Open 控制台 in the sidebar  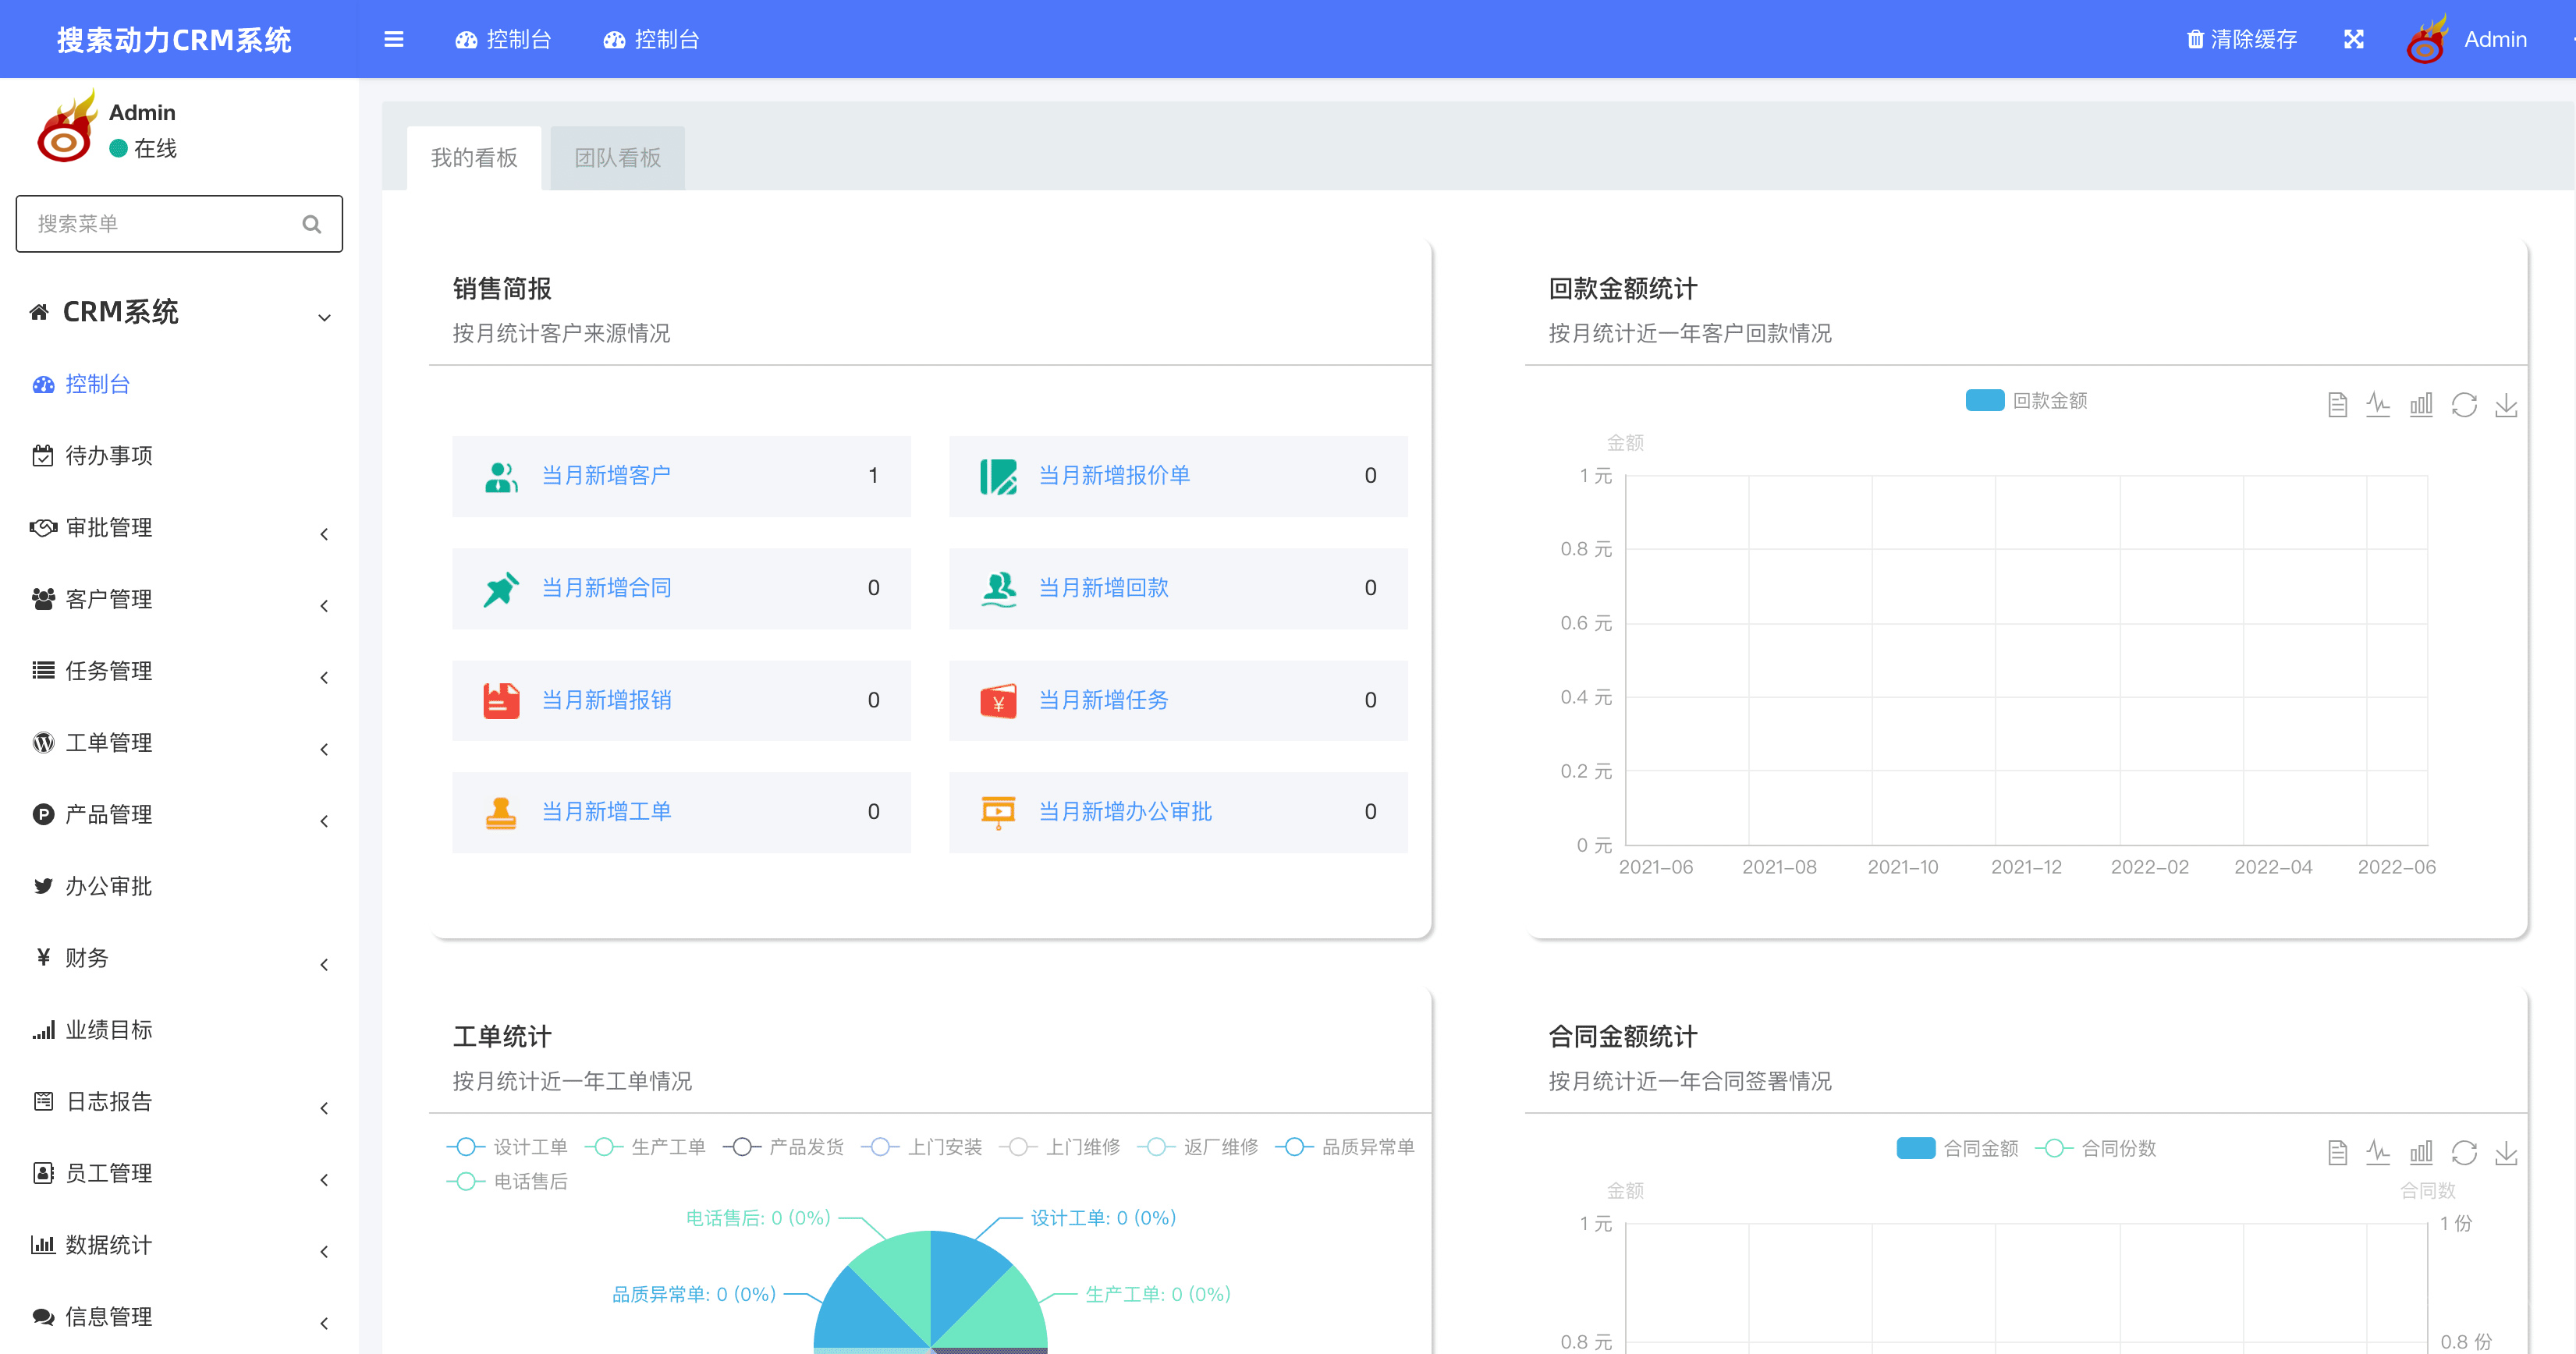pyautogui.click(x=97, y=384)
